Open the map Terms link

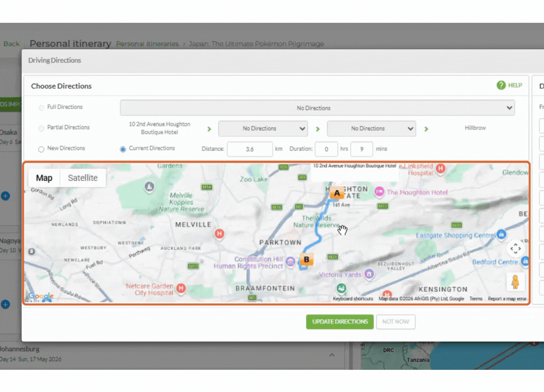tap(476, 299)
